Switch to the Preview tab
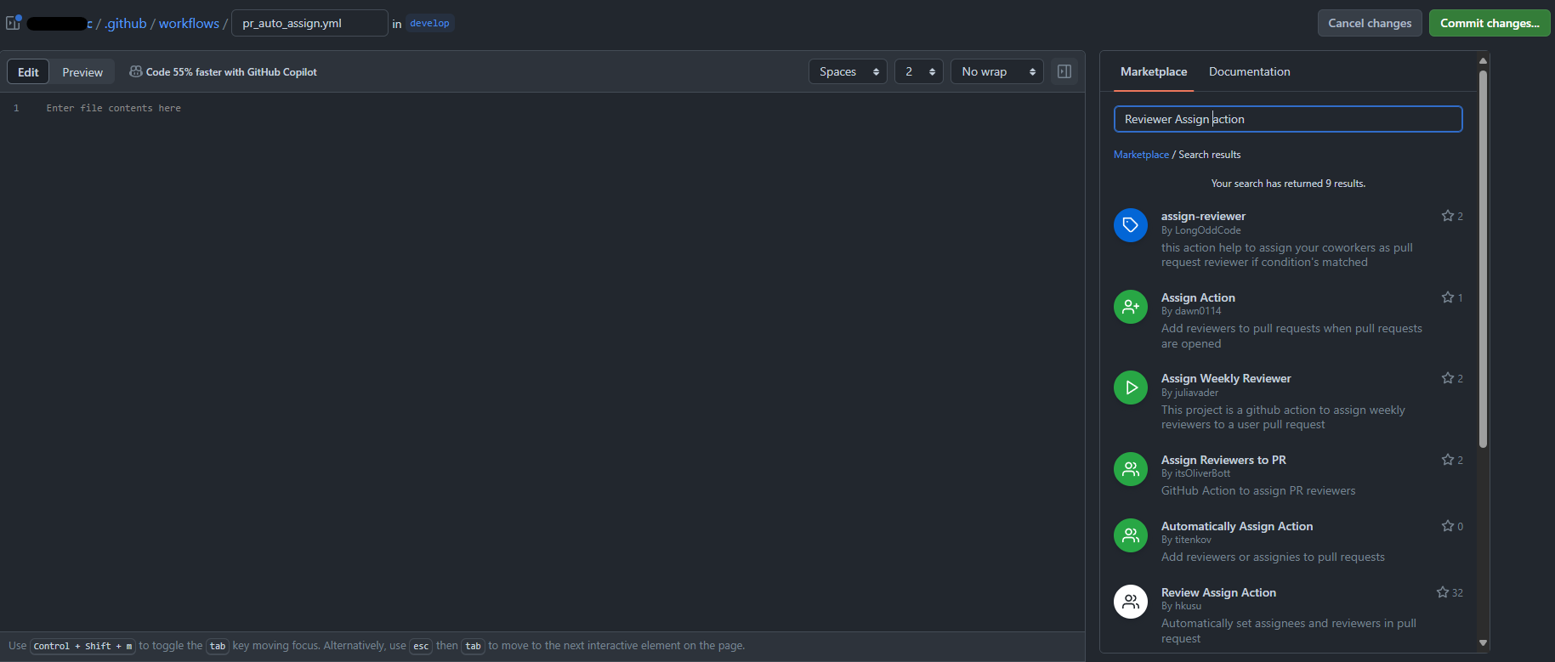 pyautogui.click(x=82, y=72)
